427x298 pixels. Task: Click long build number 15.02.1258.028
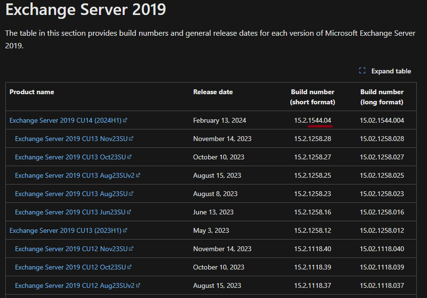tap(382, 139)
